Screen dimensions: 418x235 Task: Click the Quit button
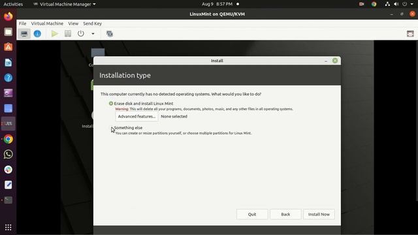(x=252, y=214)
